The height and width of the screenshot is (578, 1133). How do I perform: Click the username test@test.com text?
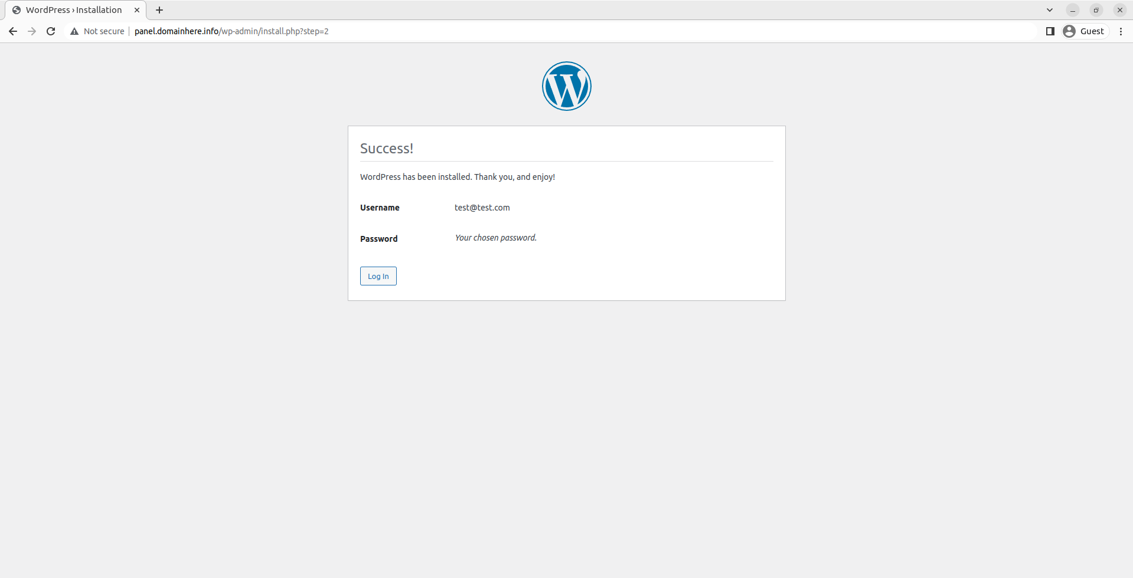(x=482, y=208)
